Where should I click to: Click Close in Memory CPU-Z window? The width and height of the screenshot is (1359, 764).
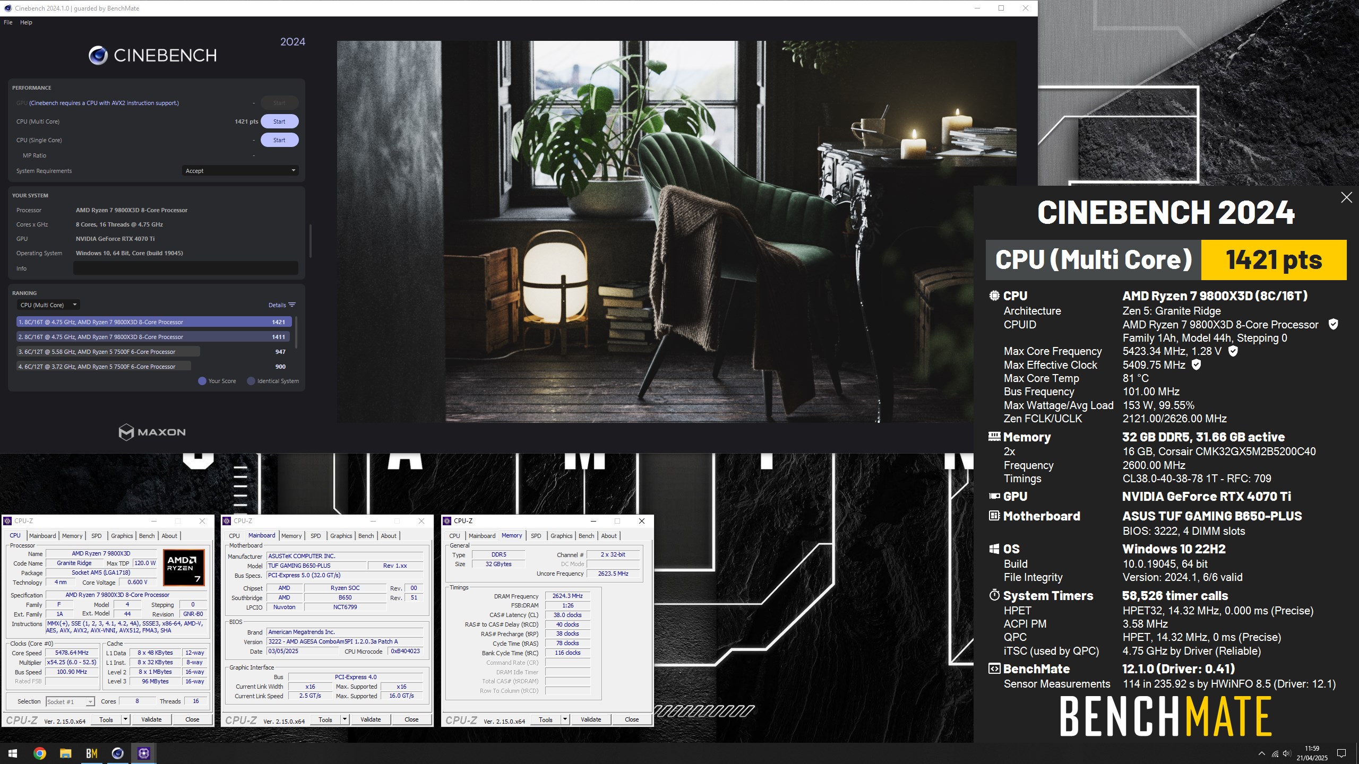coord(632,719)
